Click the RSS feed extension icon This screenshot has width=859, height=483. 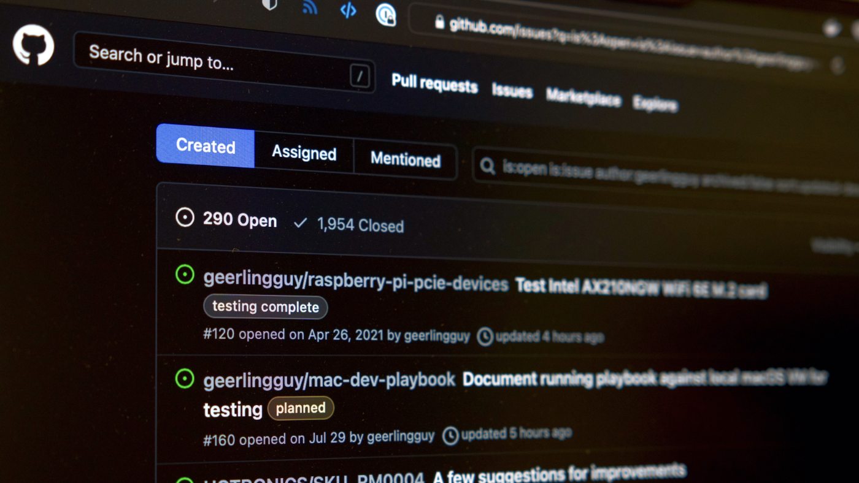click(310, 7)
